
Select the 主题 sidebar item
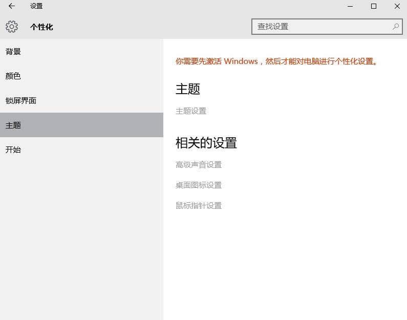[x=13, y=125]
